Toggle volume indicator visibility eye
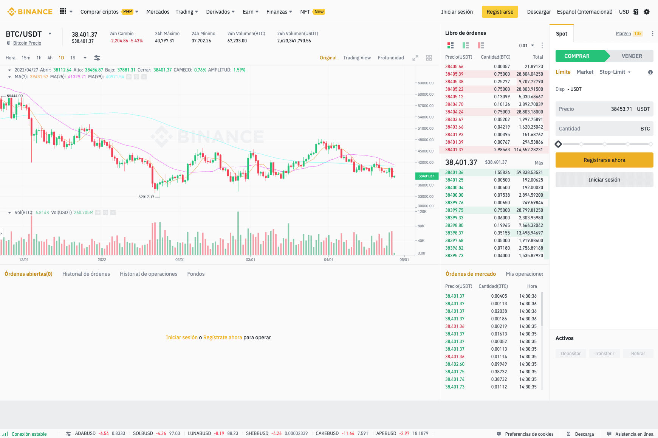658x438 pixels. 98,213
